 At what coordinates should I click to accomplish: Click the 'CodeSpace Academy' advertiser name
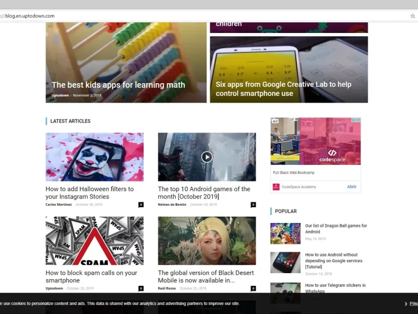click(299, 187)
